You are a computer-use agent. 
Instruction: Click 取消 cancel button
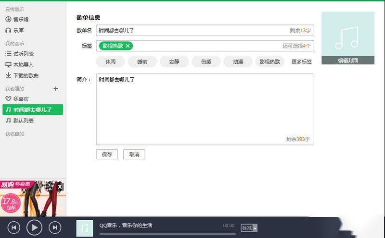click(x=134, y=155)
